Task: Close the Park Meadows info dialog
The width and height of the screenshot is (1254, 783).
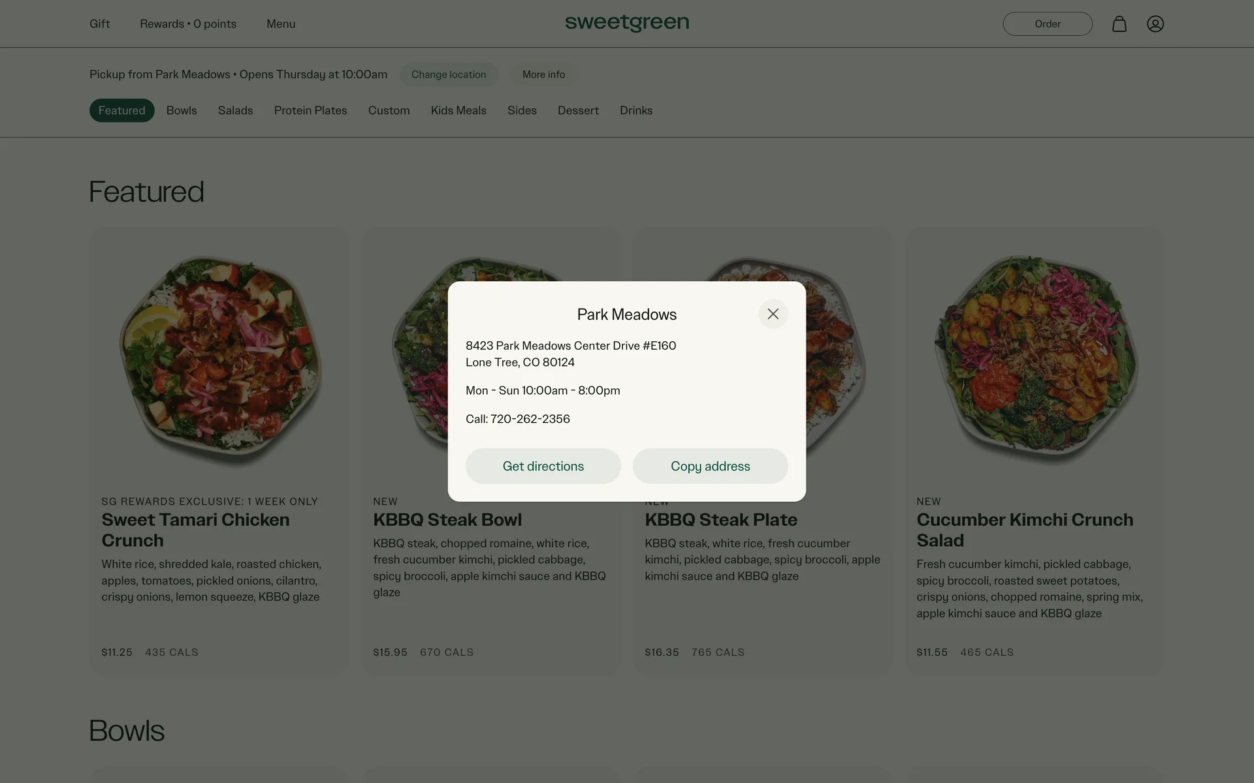Action: pyautogui.click(x=773, y=314)
